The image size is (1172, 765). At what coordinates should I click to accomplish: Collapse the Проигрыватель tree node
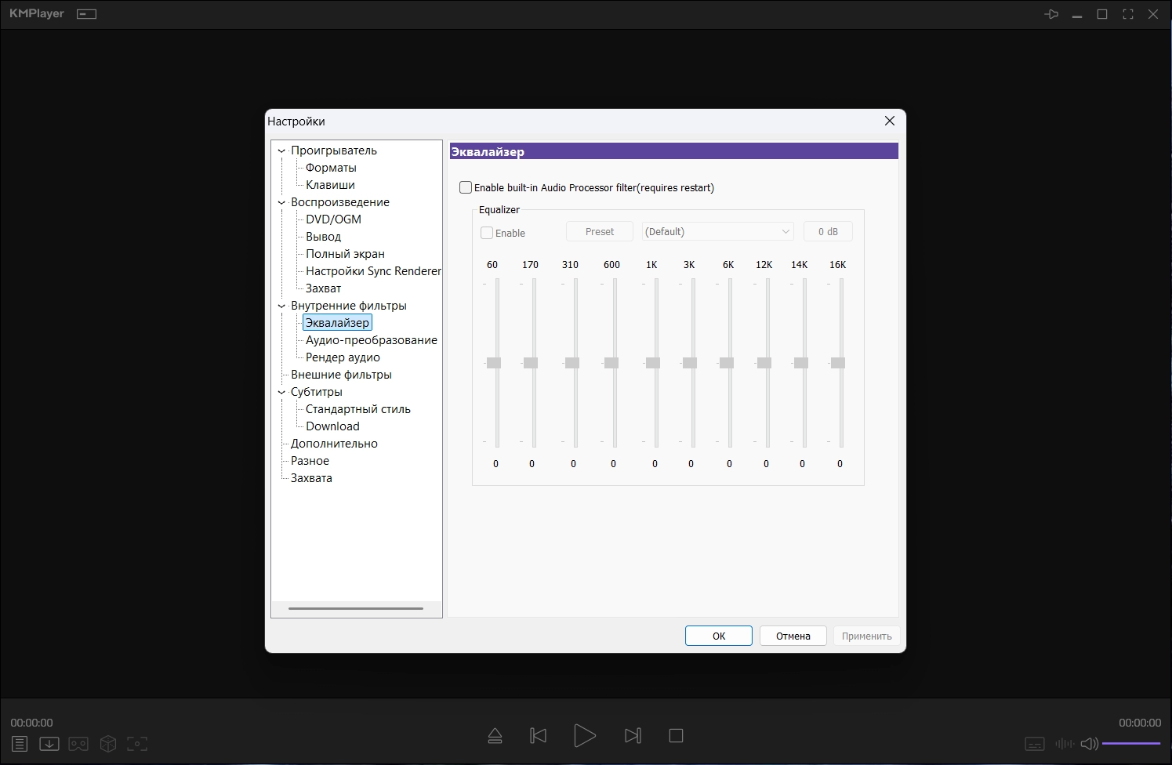pyautogui.click(x=281, y=150)
